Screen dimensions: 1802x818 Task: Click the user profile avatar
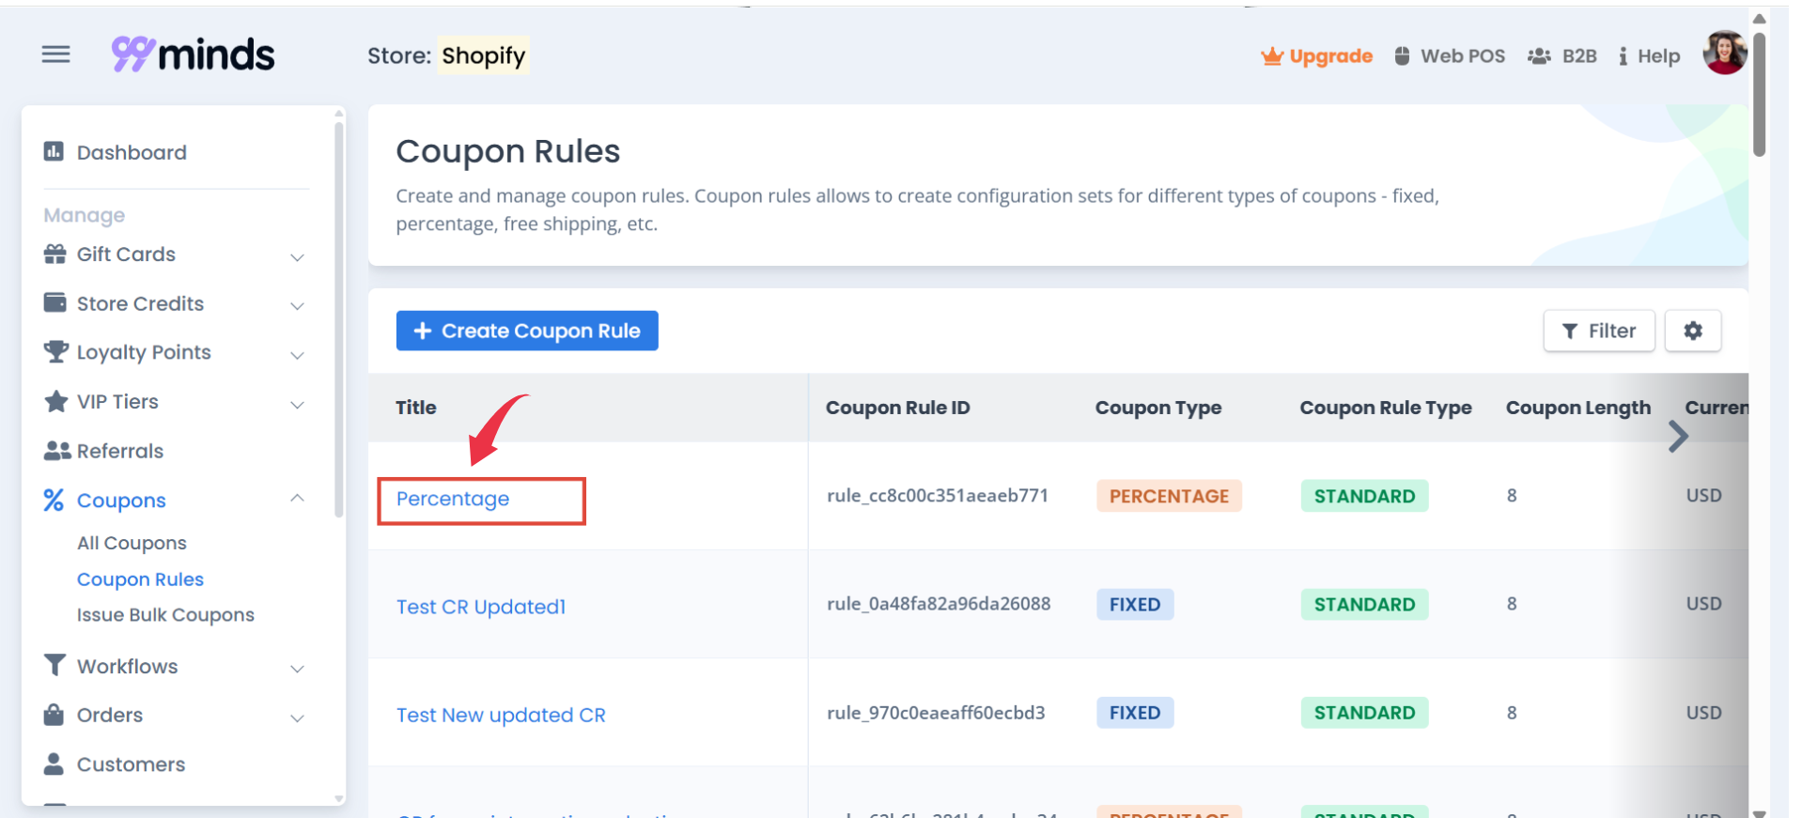1724,53
